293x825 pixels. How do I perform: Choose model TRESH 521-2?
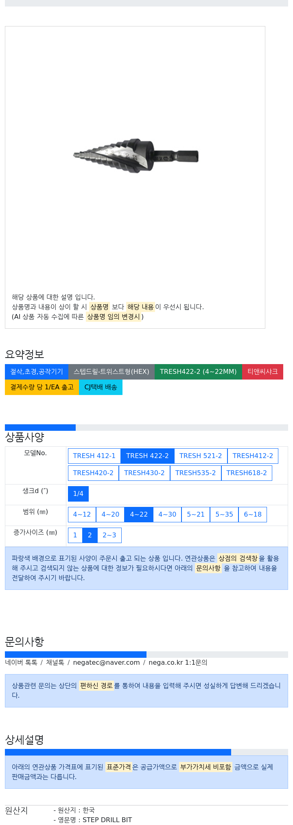coord(201,456)
